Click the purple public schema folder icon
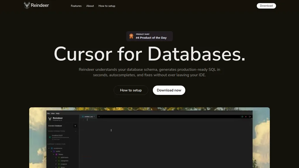 (54, 151)
